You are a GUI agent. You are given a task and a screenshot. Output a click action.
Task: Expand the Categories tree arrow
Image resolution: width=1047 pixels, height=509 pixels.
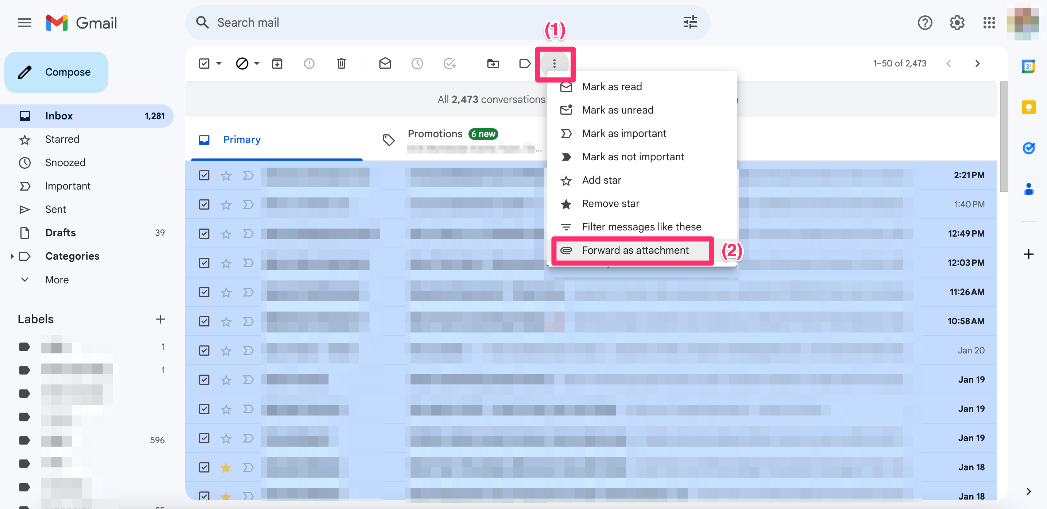pos(12,256)
